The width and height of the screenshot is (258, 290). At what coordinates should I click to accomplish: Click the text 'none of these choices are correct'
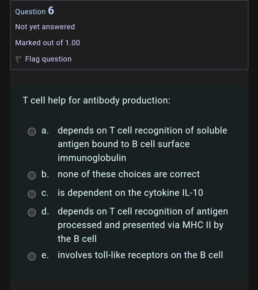pos(129,174)
